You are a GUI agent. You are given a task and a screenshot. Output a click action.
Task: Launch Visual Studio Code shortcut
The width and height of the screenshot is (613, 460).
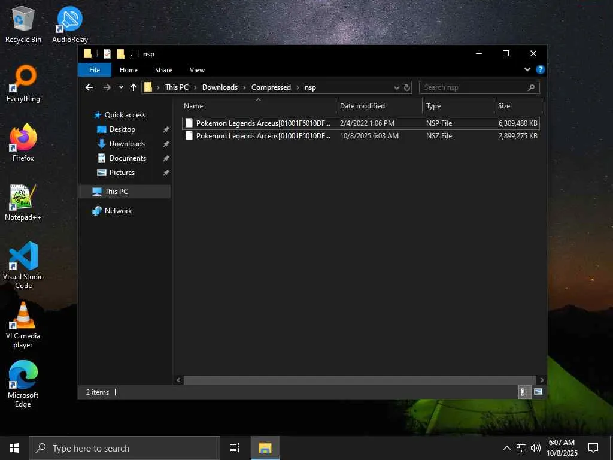[23, 265]
